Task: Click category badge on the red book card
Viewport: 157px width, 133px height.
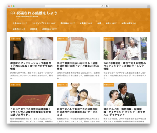Action: click(16, 85)
